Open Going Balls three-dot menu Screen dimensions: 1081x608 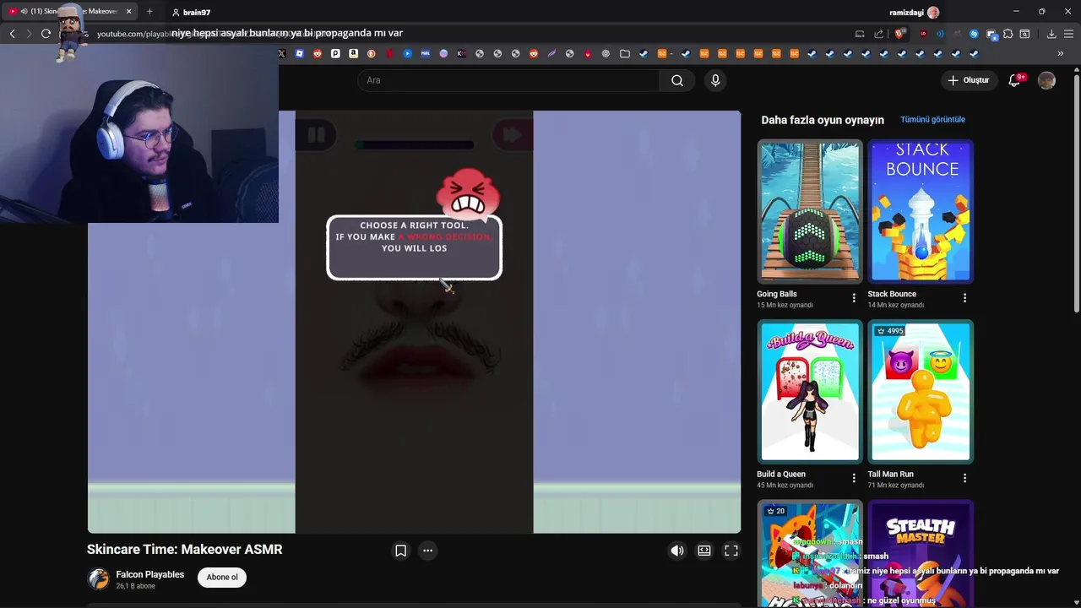854,298
